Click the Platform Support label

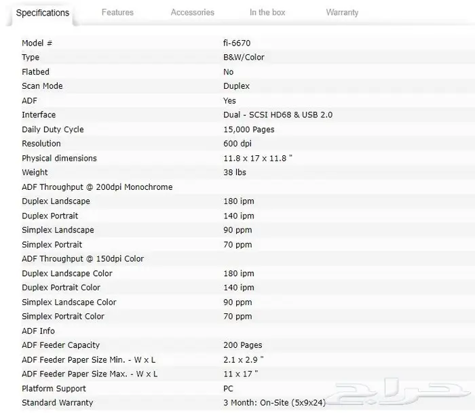tap(54, 389)
